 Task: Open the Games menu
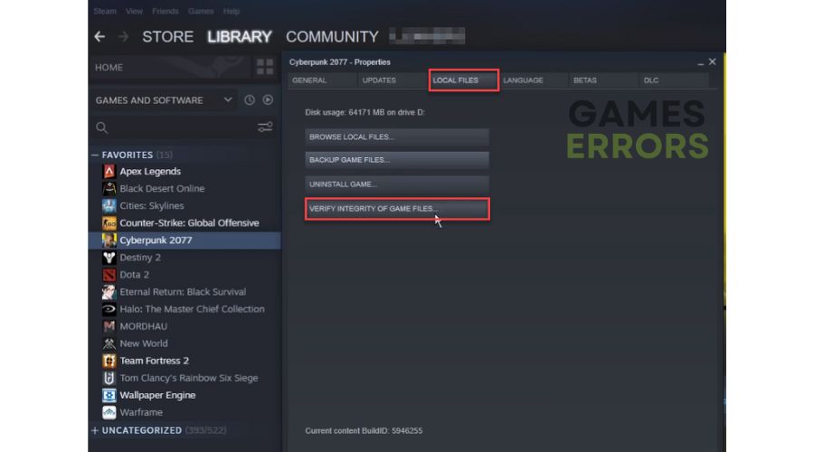pos(201,11)
